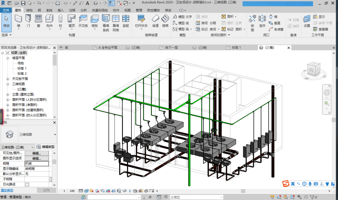Open the Default 3D View from quick access toolbar
The width and height of the screenshot is (338, 200).
click(x=96, y=3)
